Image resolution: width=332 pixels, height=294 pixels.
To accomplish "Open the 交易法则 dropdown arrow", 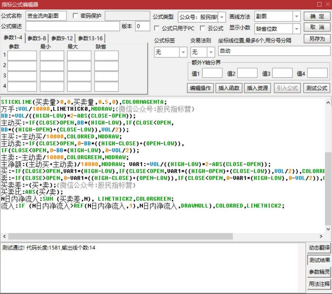I will (x=211, y=52).
